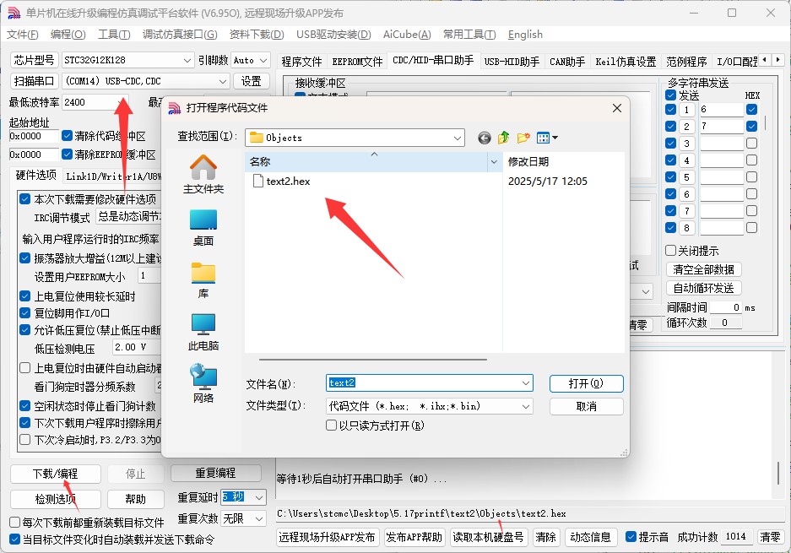The width and height of the screenshot is (791, 553).
Task: Open the chip model dropdown STC32G12K128
Action: [x=187, y=60]
